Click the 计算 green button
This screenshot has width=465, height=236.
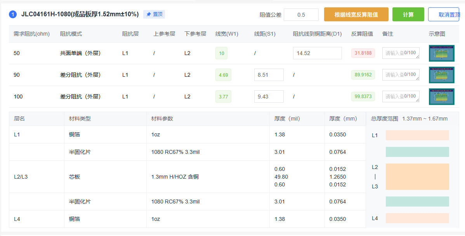coord(408,15)
